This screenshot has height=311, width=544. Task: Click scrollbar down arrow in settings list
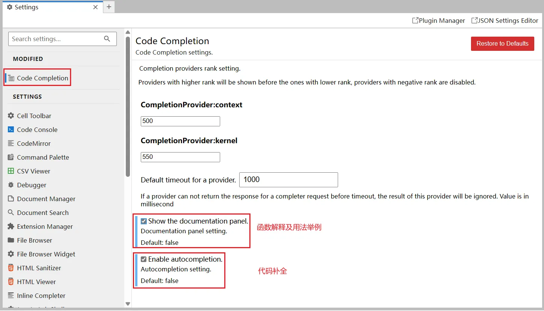point(128,304)
